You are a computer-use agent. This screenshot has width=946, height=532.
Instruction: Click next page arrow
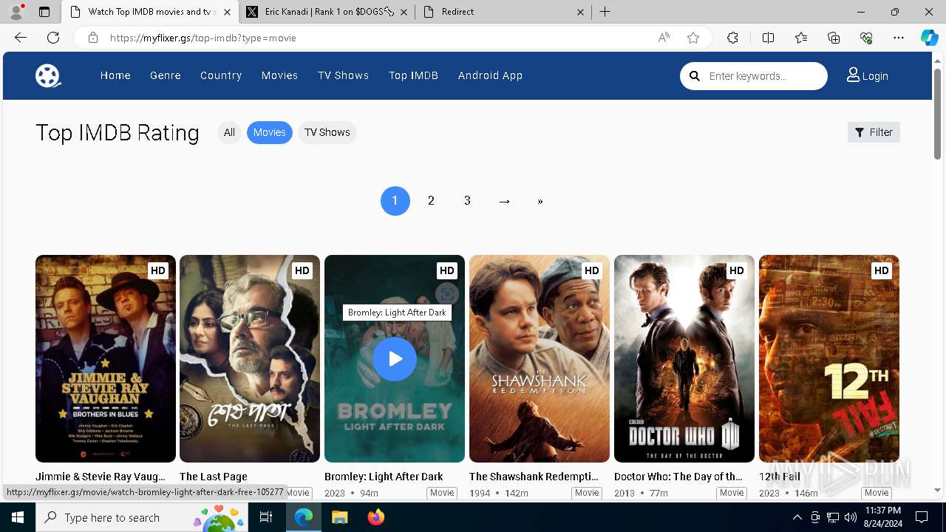(x=504, y=201)
